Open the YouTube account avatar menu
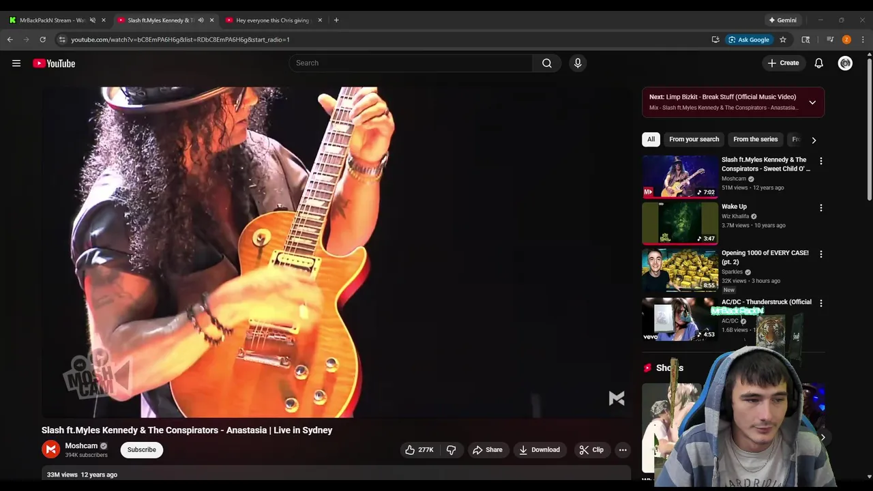This screenshot has height=491, width=873. 845,63
